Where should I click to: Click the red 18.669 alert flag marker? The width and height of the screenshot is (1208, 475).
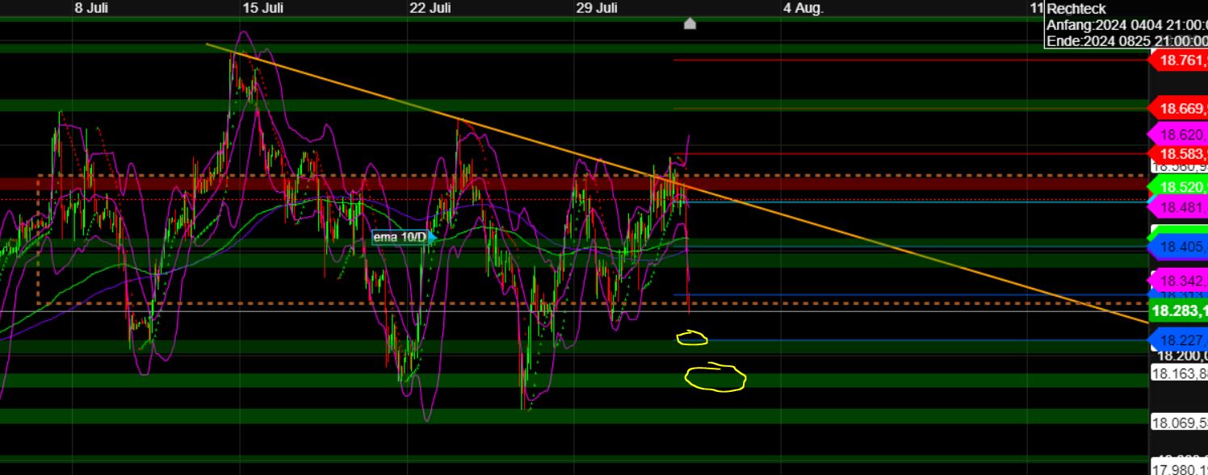pos(1179,107)
